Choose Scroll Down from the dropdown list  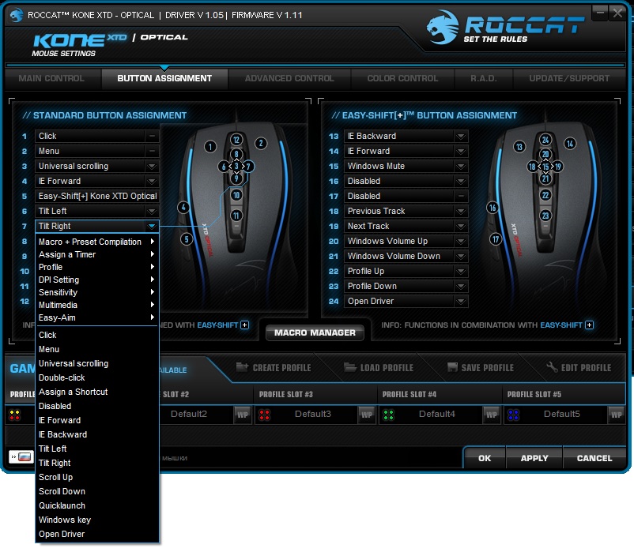(97, 491)
